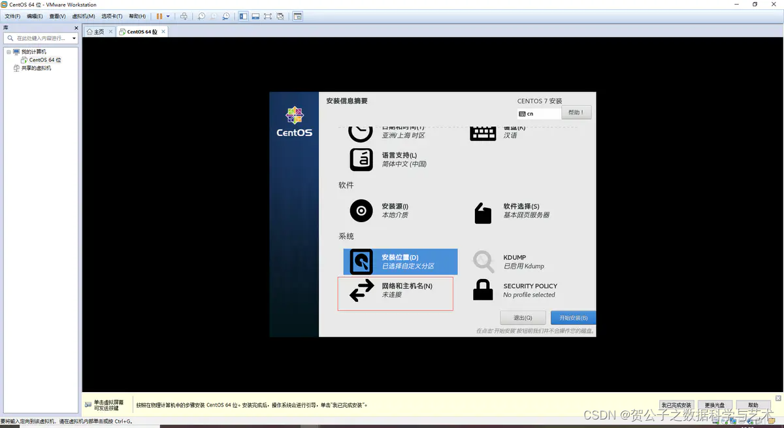The height and width of the screenshot is (428, 784).
Task: Open the 编辑(E) menu
Action: pyautogui.click(x=35, y=16)
